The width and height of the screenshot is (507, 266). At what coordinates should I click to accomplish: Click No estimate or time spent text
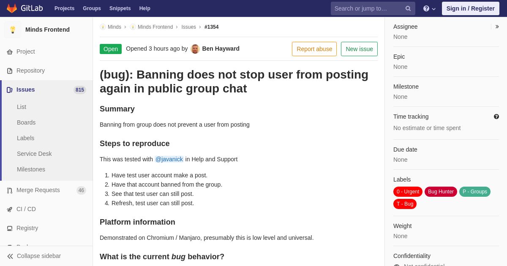tap(427, 128)
